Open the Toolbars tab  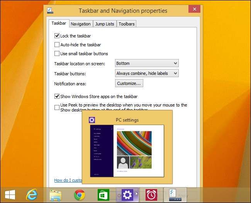[x=127, y=24]
